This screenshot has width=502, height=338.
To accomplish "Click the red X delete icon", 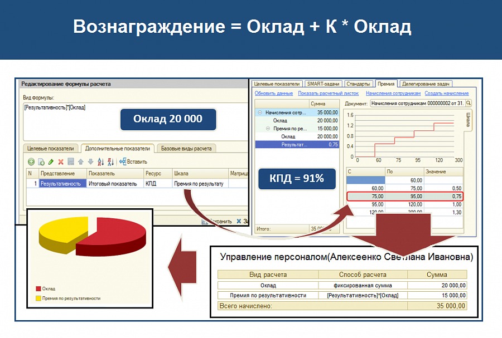I will [x=61, y=162].
